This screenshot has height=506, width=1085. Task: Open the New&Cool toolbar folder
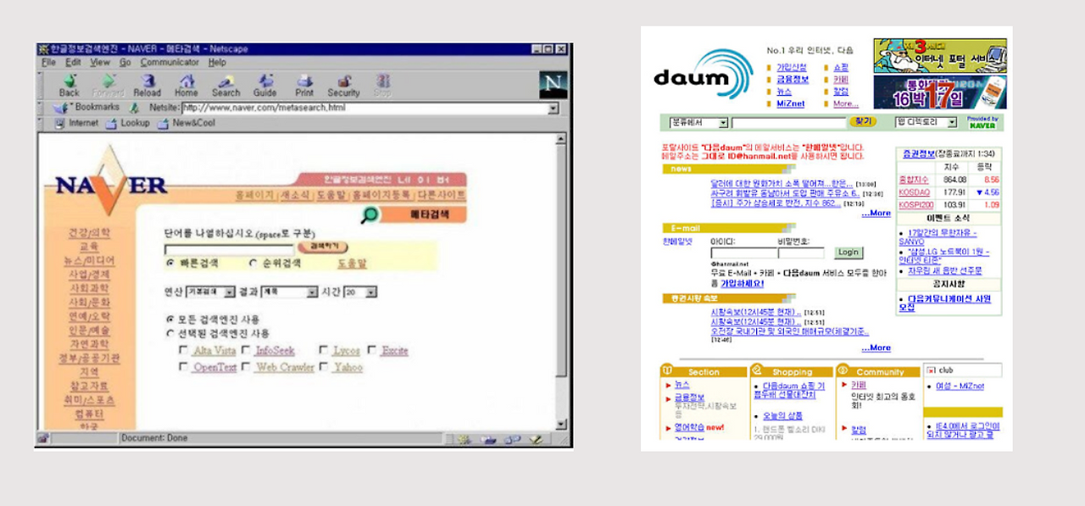click(186, 123)
